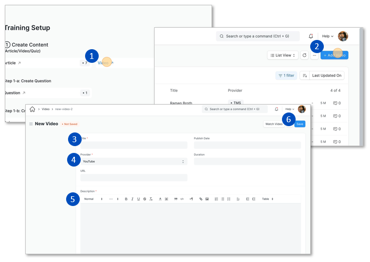Screen dimensions: 370x262
Task: Toggle the checklist format in the Description toolbar
Action: [x=229, y=199]
